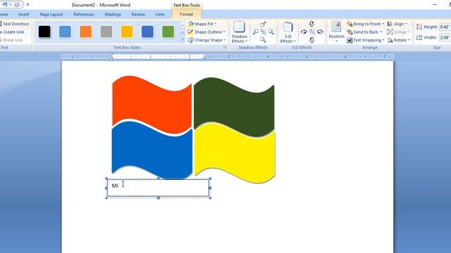Image resolution: width=451 pixels, height=253 pixels.
Task: Open the Shadow Effects gallery
Action: 240,32
